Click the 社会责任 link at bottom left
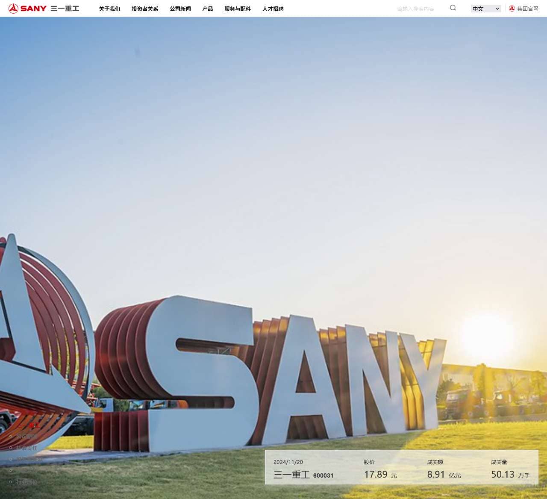This screenshot has width=547, height=499. point(27,448)
